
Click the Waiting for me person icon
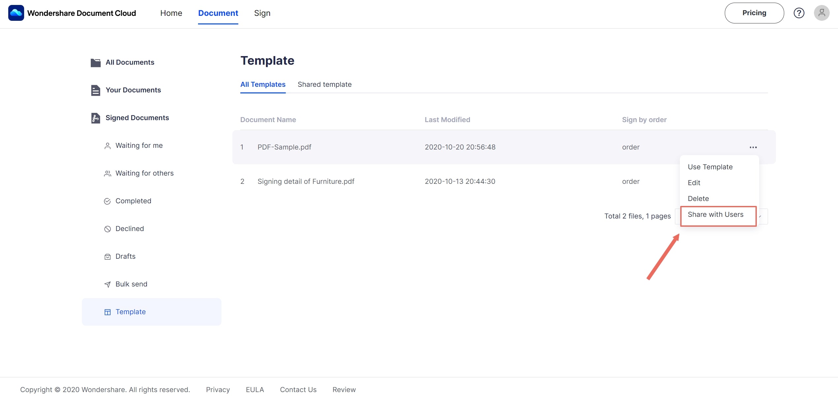[x=108, y=146]
